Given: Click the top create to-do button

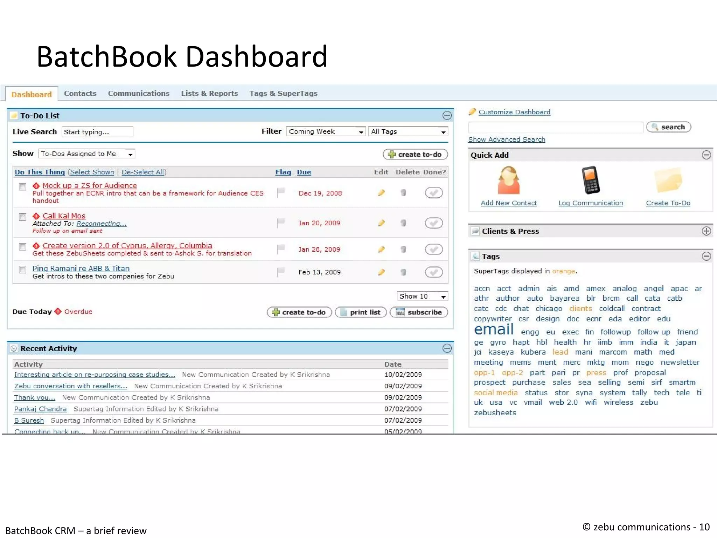Looking at the screenshot, I should click(x=416, y=155).
